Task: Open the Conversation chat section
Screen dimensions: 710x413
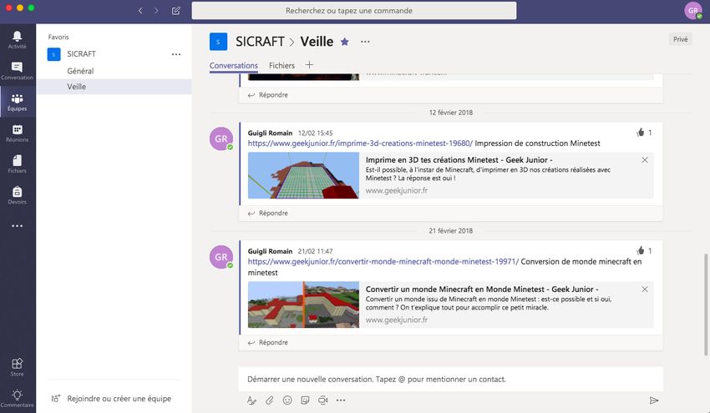Action: 18,71
